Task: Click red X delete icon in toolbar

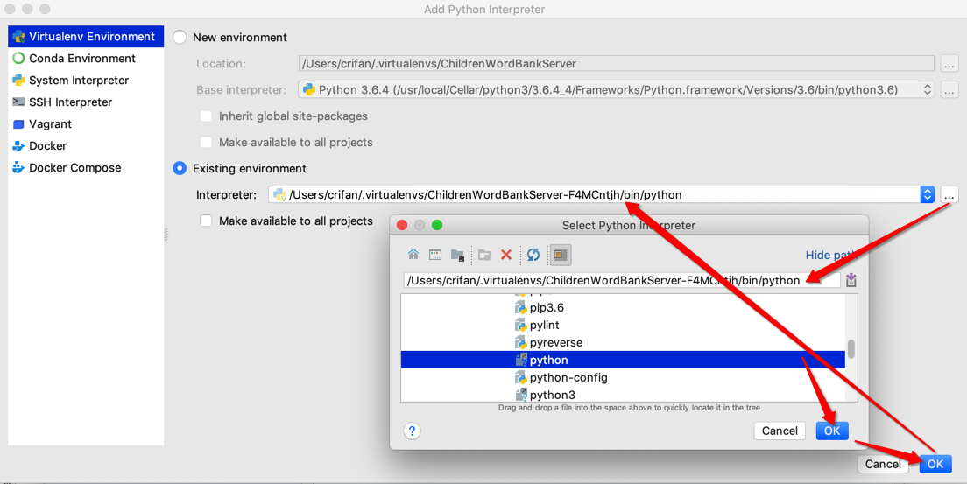Action: pyautogui.click(x=506, y=255)
